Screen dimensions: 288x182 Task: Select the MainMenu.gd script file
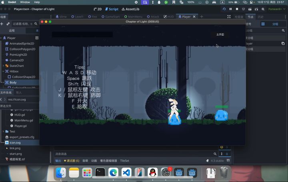pos(24,120)
